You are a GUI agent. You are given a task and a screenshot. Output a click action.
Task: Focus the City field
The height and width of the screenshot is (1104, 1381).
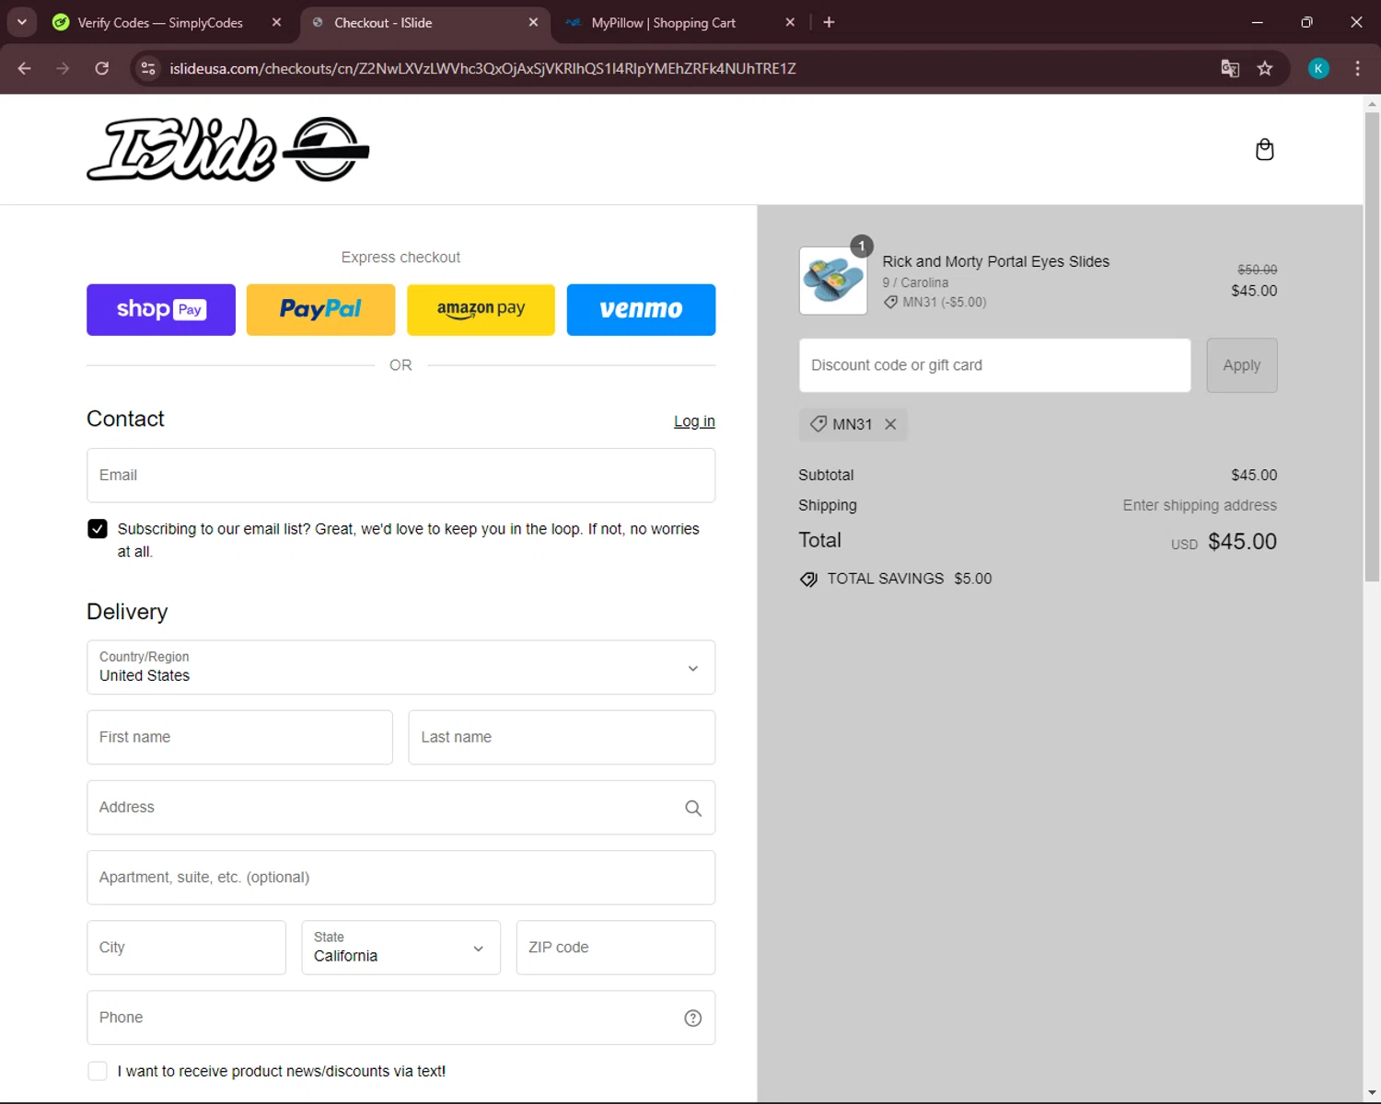click(186, 948)
